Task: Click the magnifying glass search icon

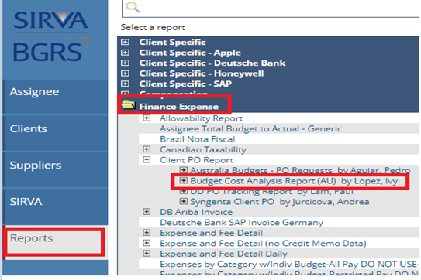Action: (x=133, y=7)
